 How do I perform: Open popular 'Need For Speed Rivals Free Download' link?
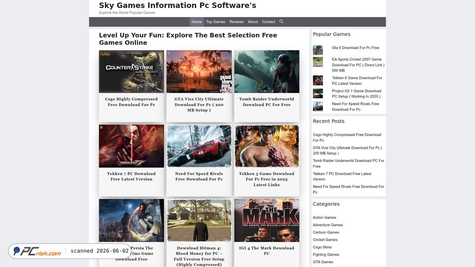coord(355,107)
